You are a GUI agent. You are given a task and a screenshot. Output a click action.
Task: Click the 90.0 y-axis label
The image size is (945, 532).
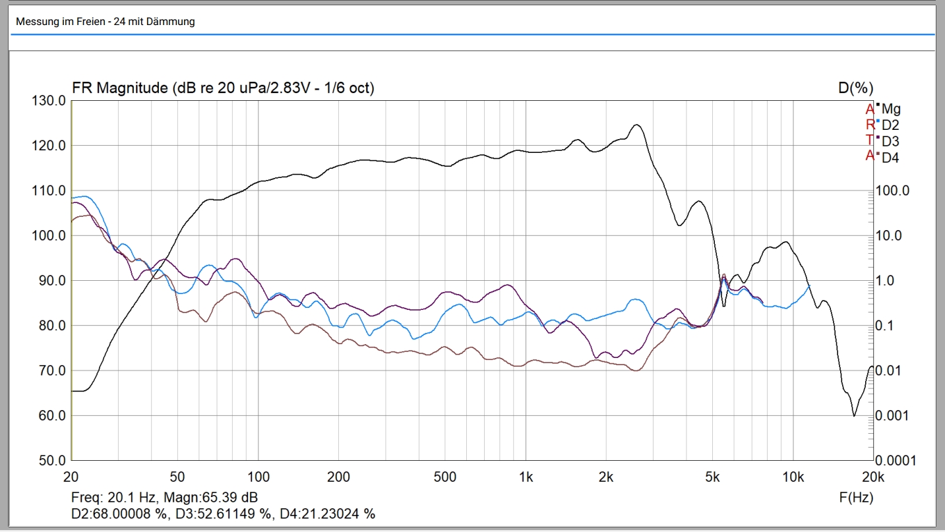[x=53, y=281]
